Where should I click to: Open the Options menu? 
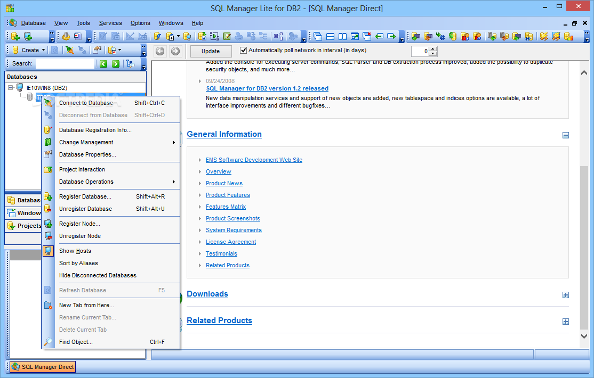click(140, 23)
